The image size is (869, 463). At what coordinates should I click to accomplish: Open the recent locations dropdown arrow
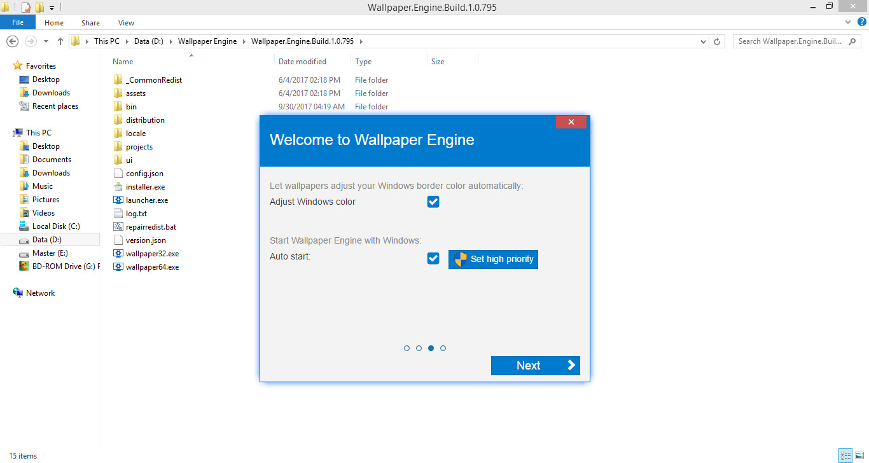pyautogui.click(x=46, y=41)
